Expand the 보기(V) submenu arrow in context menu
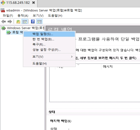Viewport: 140px width, 130px height. pyautogui.click(x=72, y=57)
